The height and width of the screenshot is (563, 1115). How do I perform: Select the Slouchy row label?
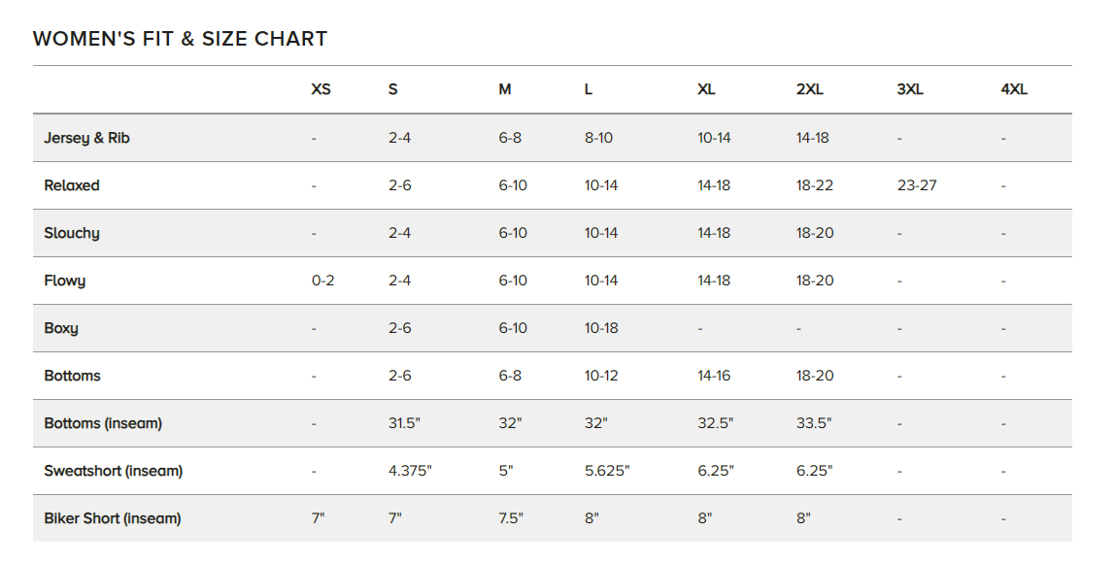click(72, 233)
